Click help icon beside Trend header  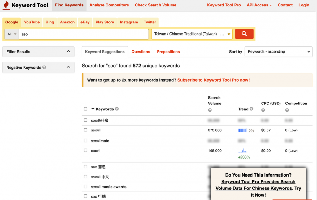coord(251,109)
